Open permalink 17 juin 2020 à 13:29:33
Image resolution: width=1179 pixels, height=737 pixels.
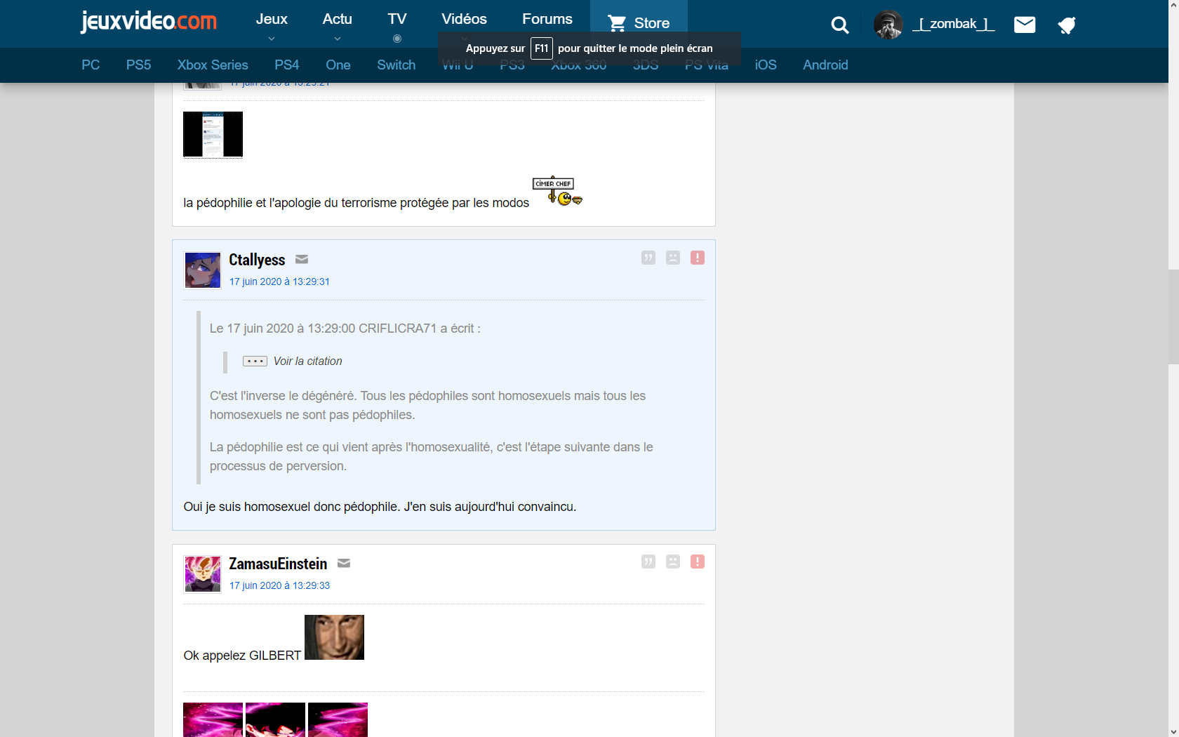pyautogui.click(x=279, y=585)
